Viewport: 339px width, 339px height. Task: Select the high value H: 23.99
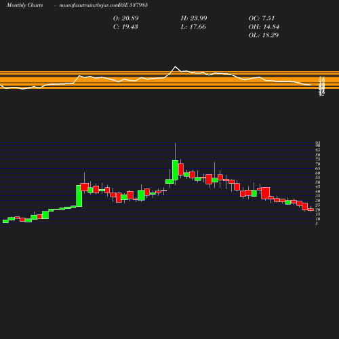tap(194, 18)
